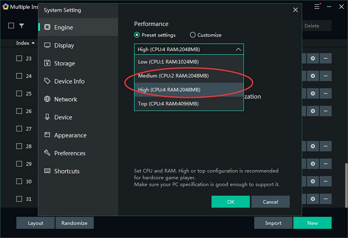Screen dimensions: 348x238
Task: Open the Device settings section
Action: 78,117
